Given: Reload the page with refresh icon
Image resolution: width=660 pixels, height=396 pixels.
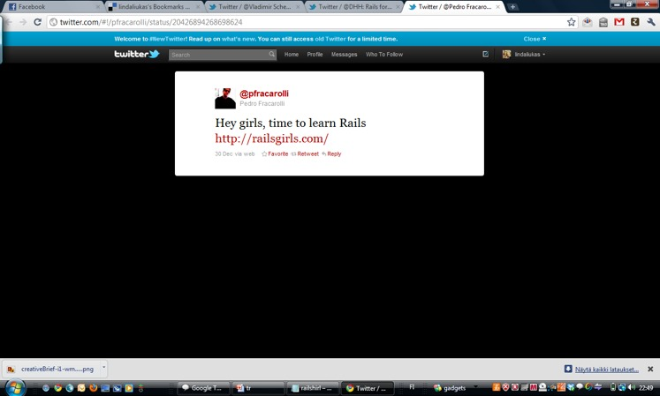Looking at the screenshot, I should point(37,22).
